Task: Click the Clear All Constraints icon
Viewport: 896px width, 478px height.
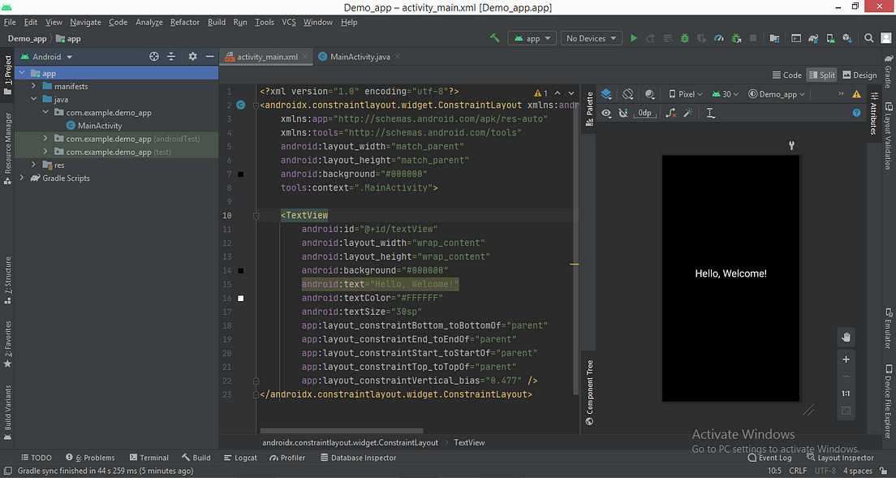Action: click(671, 113)
